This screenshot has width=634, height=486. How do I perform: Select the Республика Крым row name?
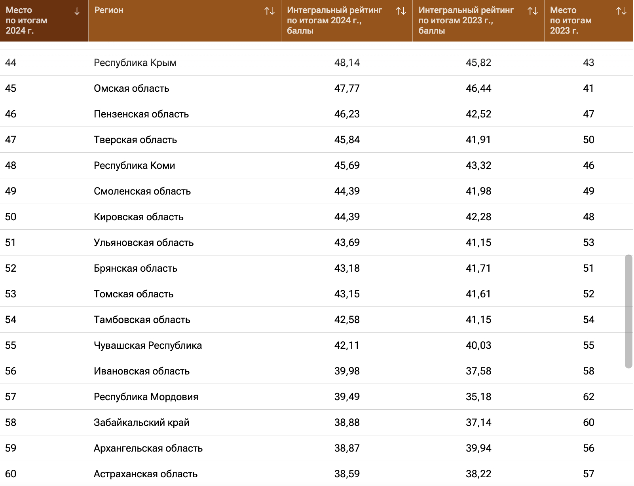click(135, 63)
